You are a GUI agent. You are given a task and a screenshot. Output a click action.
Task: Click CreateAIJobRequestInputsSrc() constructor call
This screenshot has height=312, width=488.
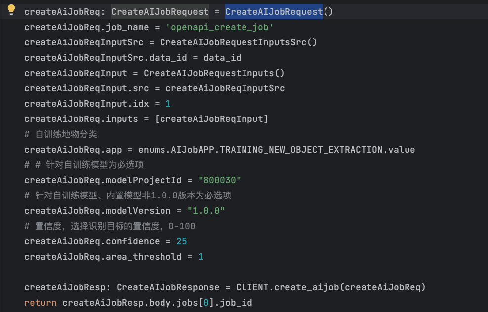pyautogui.click(x=239, y=42)
